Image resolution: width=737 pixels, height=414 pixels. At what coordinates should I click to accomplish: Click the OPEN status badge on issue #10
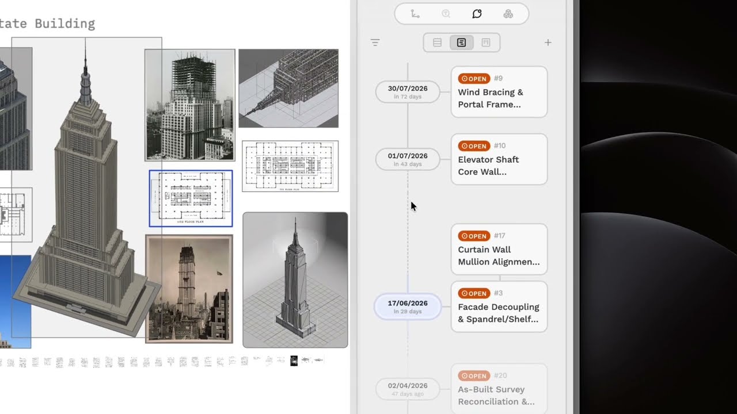(474, 146)
